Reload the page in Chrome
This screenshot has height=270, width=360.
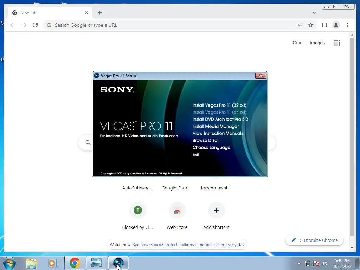[x=35, y=25]
